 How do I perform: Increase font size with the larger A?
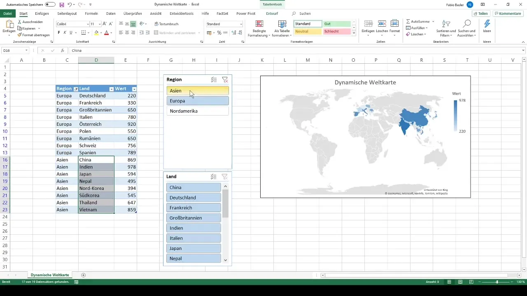[105, 24]
